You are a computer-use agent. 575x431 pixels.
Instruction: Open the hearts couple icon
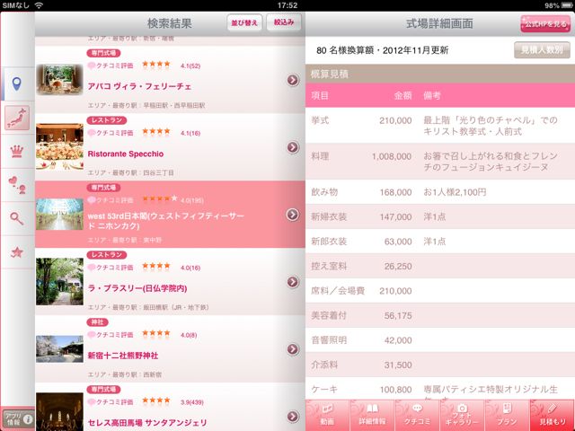coord(17,185)
